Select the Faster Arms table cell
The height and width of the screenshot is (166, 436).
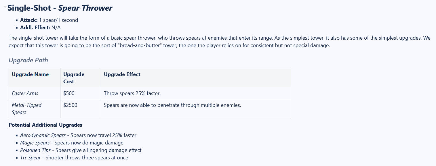(35, 93)
